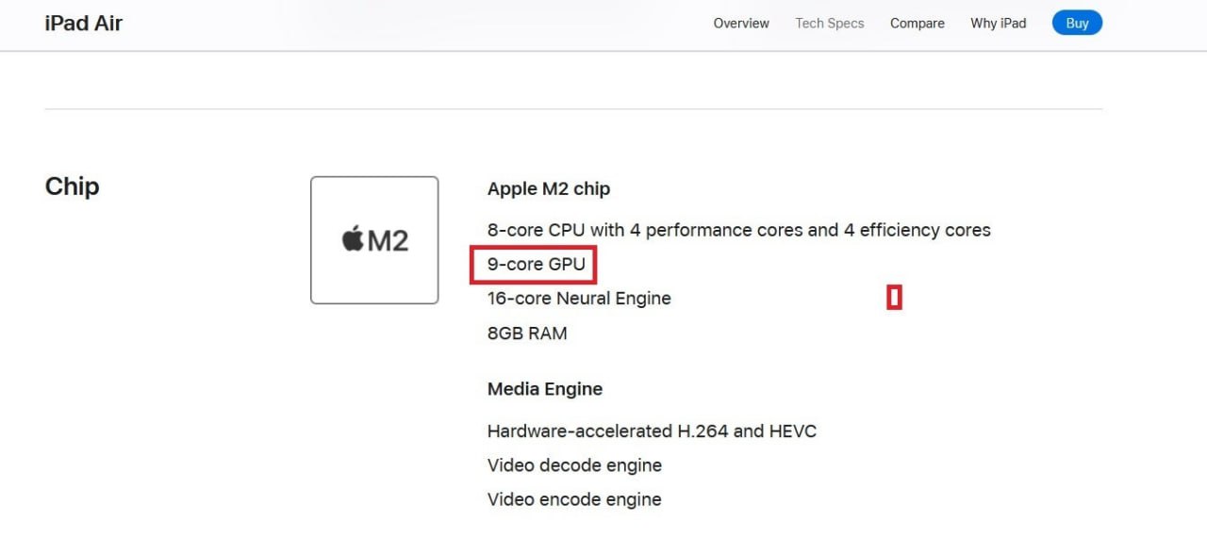Click the 8-core CPU specification line
Screen dimensions: 1207x537
tap(738, 230)
